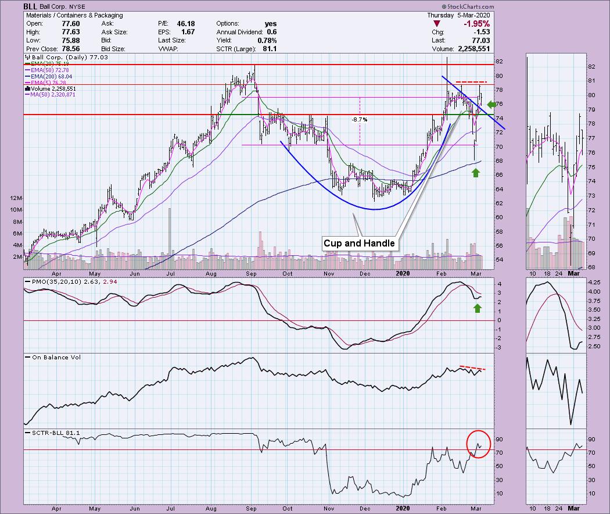Click the 12M label on the volume axis
610x514 pixels.
(x=16, y=198)
